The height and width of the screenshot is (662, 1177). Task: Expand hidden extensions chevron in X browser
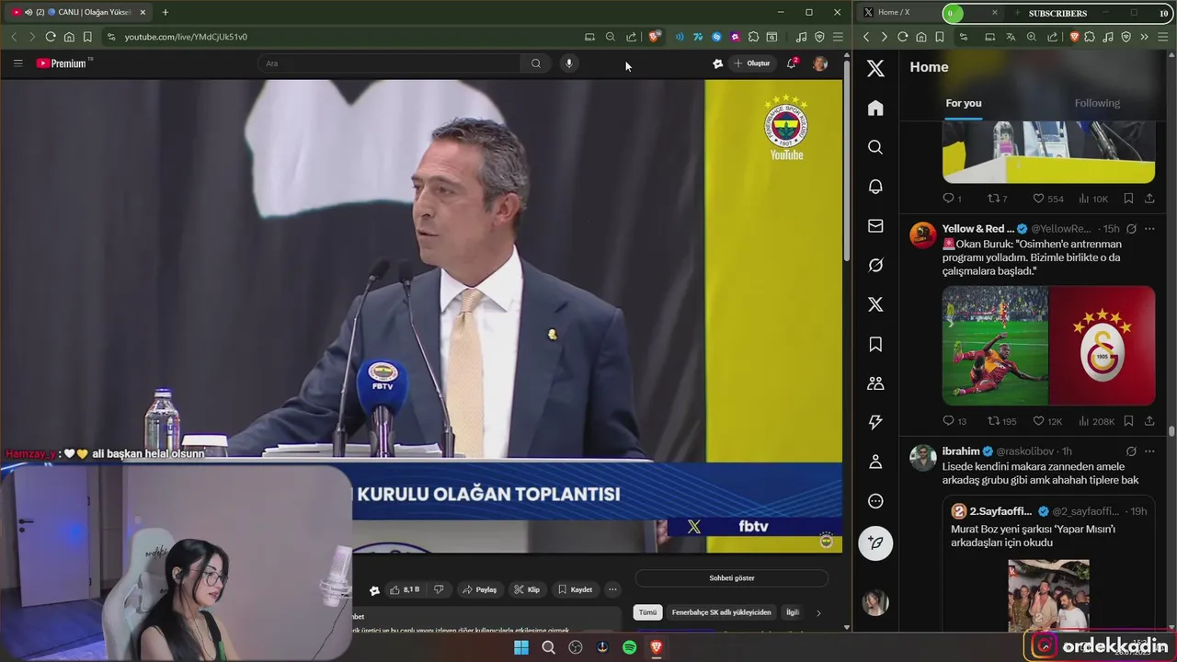(x=1144, y=37)
